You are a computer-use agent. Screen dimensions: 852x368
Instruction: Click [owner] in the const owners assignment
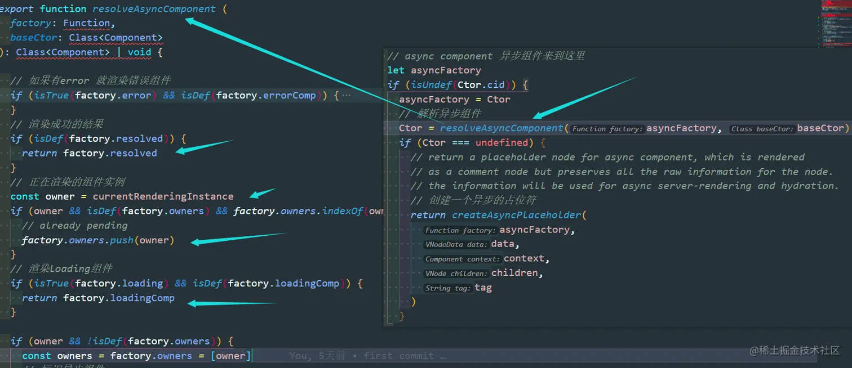[x=231, y=356]
